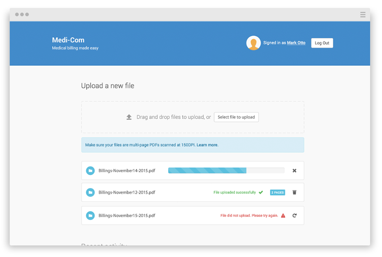The height and width of the screenshot is (257, 382).
Task: Delete the Billings-November12-2015.pdf file
Action: point(294,192)
